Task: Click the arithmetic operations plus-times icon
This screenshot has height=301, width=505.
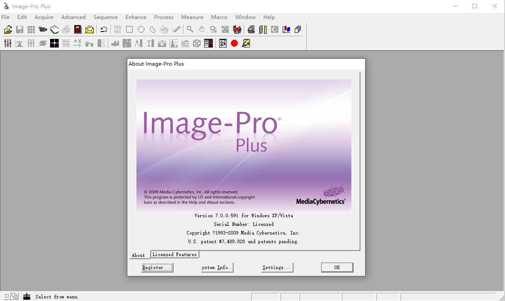Action: coord(78,43)
